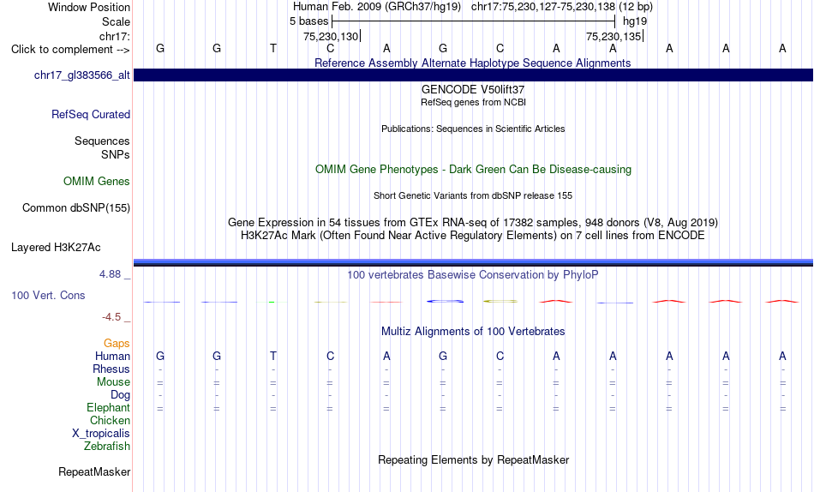Open Reference Assembly Alternate Haplotype Sequence Alignments title

[473, 63]
